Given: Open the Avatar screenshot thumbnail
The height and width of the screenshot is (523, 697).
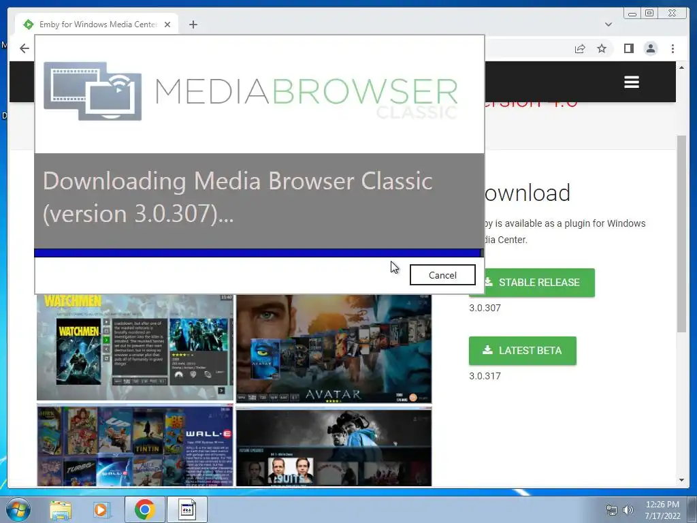Looking at the screenshot, I should (334, 348).
